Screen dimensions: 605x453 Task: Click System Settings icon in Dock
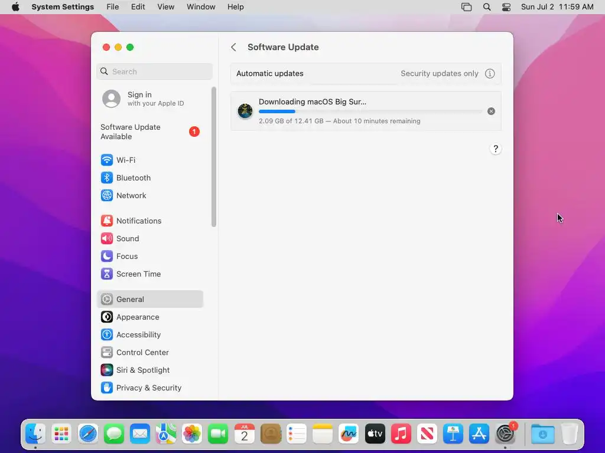pyautogui.click(x=506, y=434)
